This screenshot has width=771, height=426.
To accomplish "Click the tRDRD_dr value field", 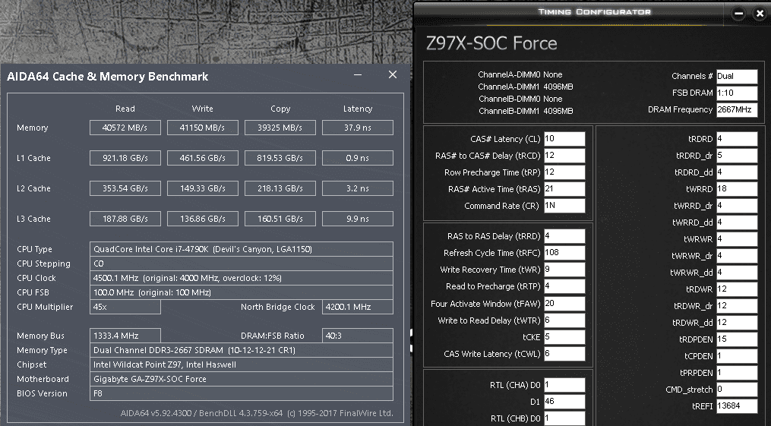I will pos(737,155).
